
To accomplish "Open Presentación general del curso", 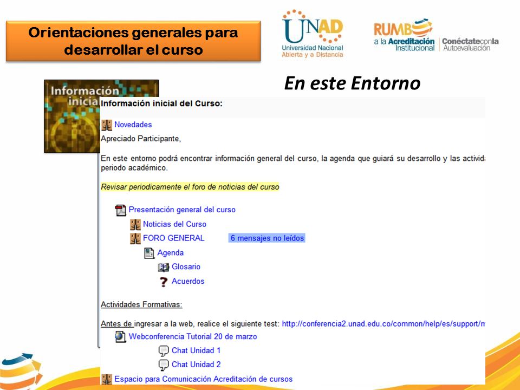I will [182, 210].
